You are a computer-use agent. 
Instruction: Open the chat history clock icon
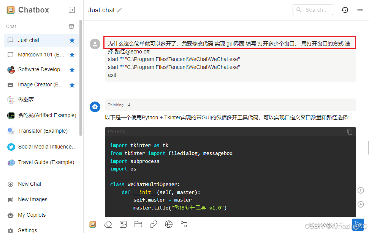coord(345,10)
